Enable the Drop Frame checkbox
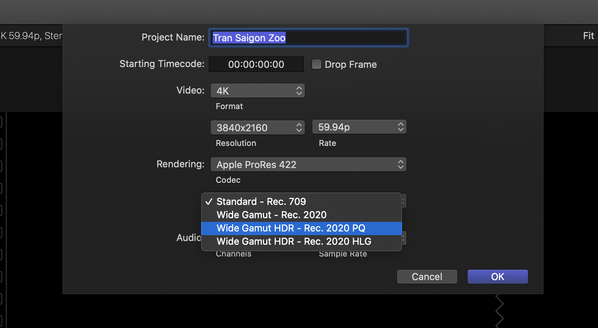Image resolution: width=598 pixels, height=328 pixels. pyautogui.click(x=316, y=64)
